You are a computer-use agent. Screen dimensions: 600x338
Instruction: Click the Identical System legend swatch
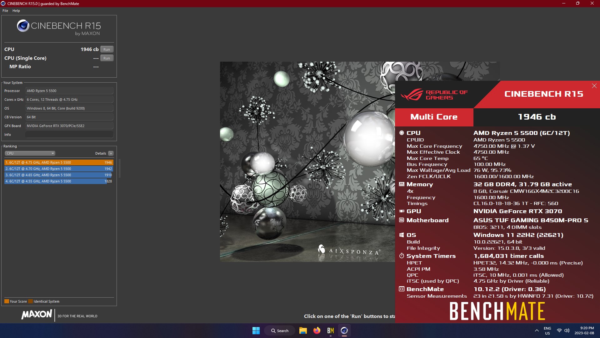pos(30,301)
